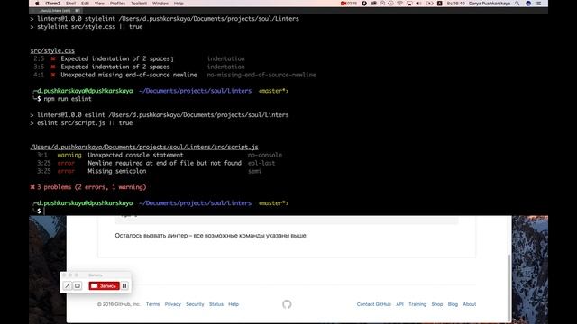Open Notification Center list icon
The height and width of the screenshot is (324, 577).
point(538,4)
